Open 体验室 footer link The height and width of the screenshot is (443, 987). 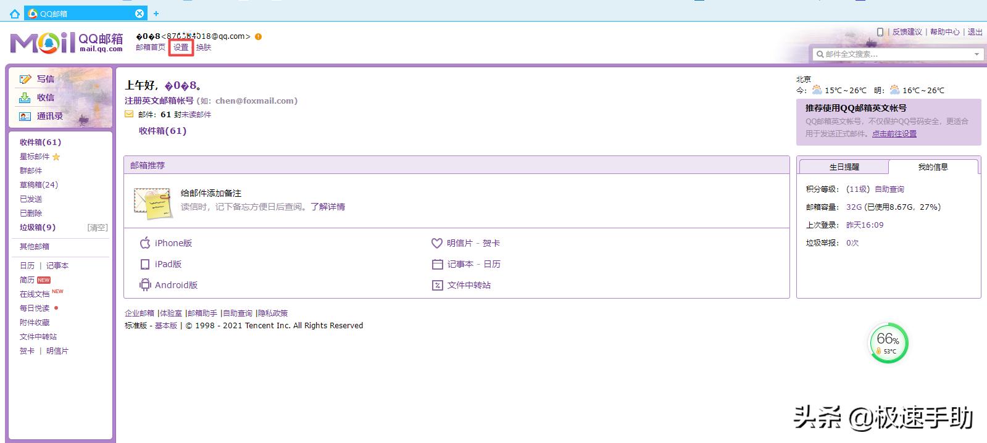(x=171, y=313)
